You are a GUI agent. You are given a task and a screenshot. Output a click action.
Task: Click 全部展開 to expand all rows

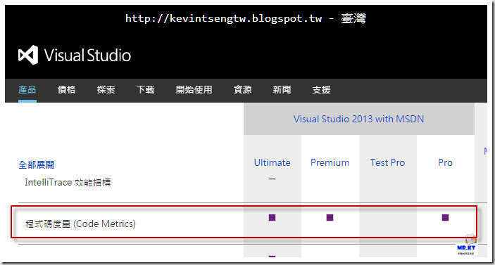pos(37,164)
